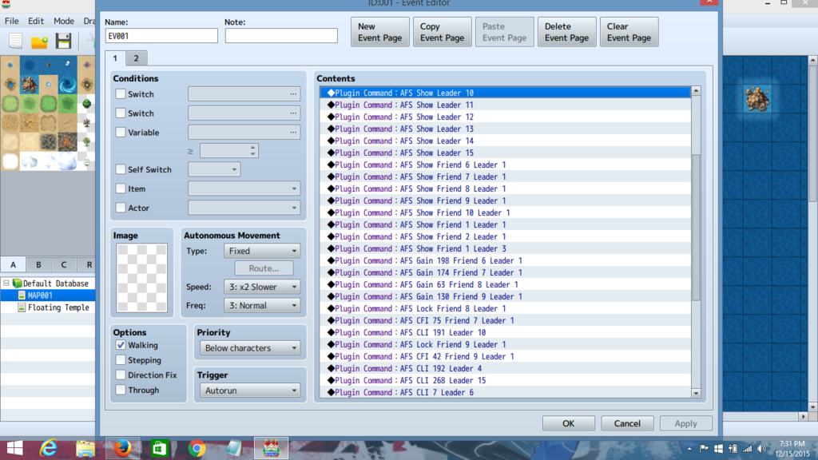The image size is (818, 460).
Task: Open the Movement Type dropdown showing Fixed
Action: (x=262, y=251)
